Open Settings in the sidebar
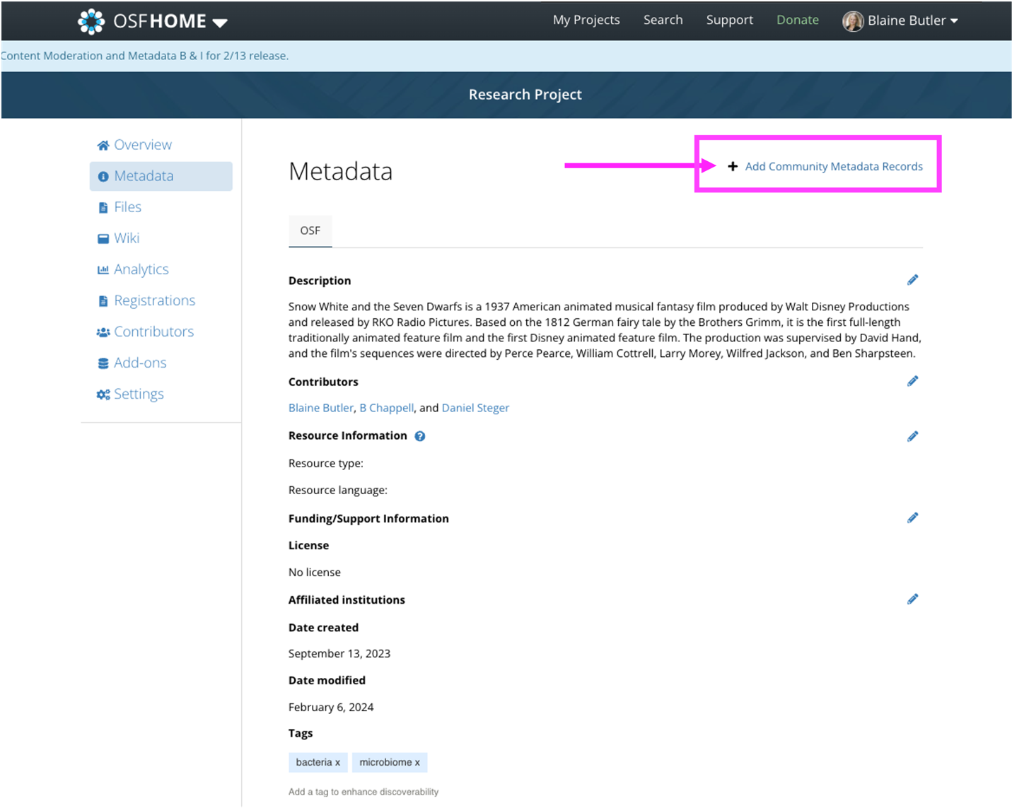 tap(139, 394)
